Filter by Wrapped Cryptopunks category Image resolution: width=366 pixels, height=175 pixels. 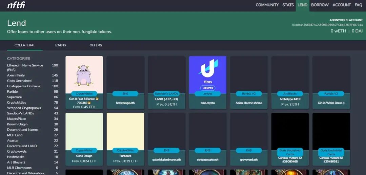click(33, 108)
